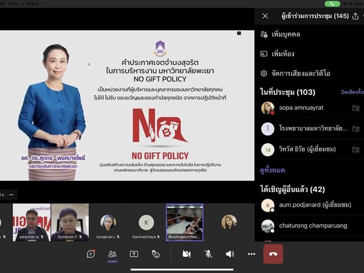The image size is (364, 273).
Task: Open ellipsis options below the shared slide
Action: point(11,195)
